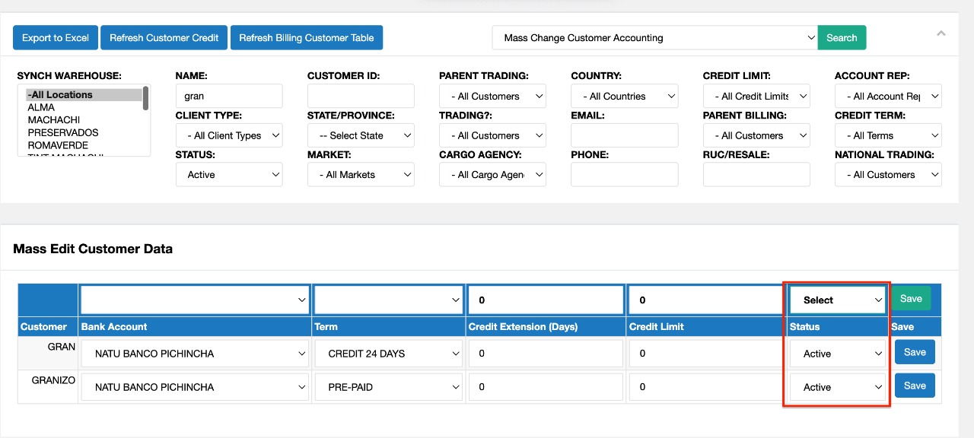Choose PRESERVADOS warehouse location

click(x=62, y=132)
